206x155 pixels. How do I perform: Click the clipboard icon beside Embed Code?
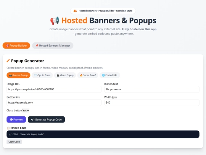(8, 128)
